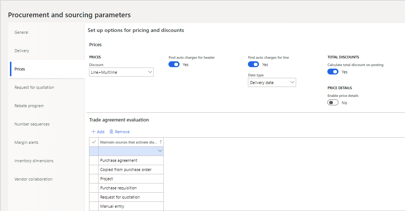The image size is (405, 211).
Task: Click the sort arrow in column header
Action: [x=160, y=142]
